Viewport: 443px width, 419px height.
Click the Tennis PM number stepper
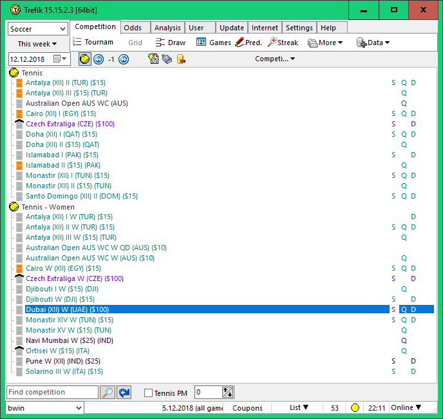pyautogui.click(x=227, y=393)
